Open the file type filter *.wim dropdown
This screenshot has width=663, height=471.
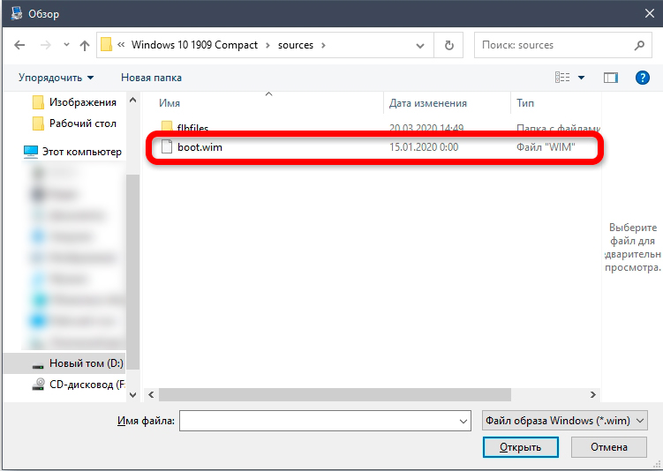[x=564, y=421]
